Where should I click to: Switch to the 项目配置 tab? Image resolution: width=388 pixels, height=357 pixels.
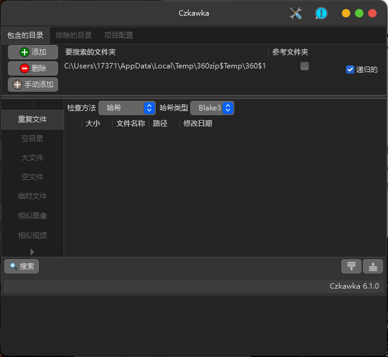point(119,35)
